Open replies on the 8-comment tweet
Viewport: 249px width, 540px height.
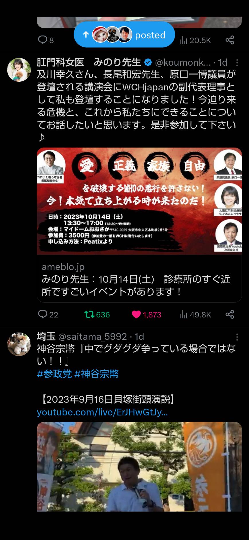(46, 40)
